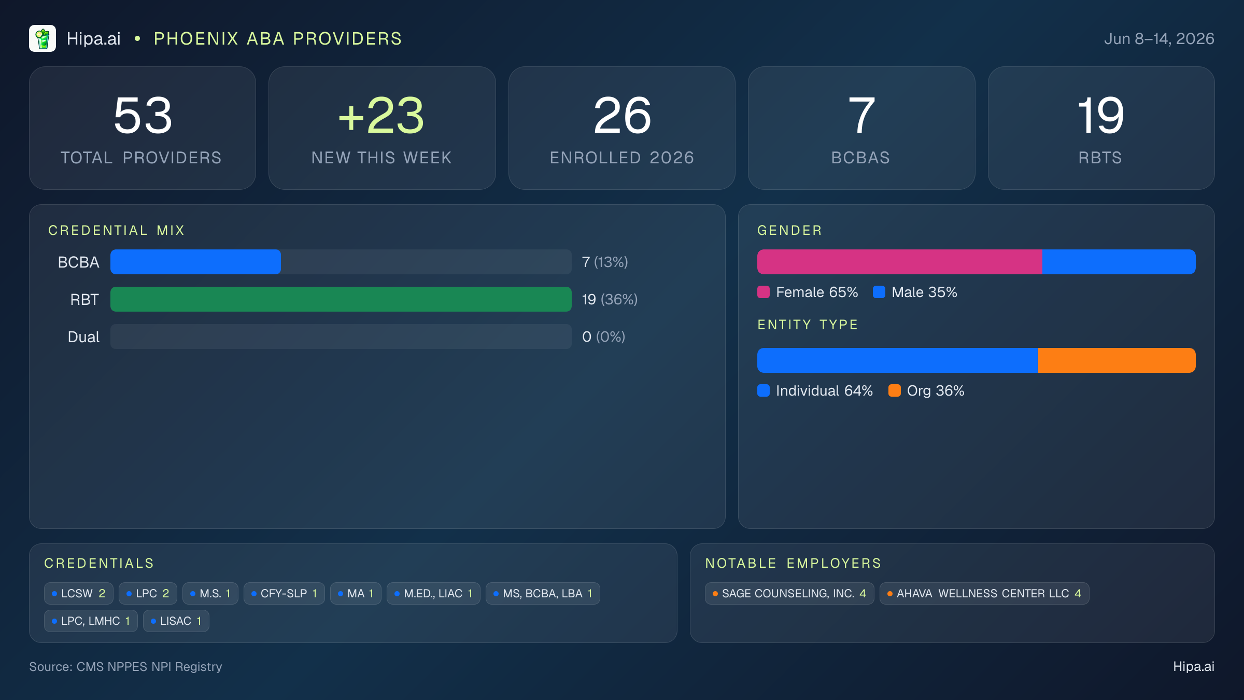Click the Hipa.ai drink logo icon
This screenshot has height=700, width=1244.
click(x=43, y=38)
